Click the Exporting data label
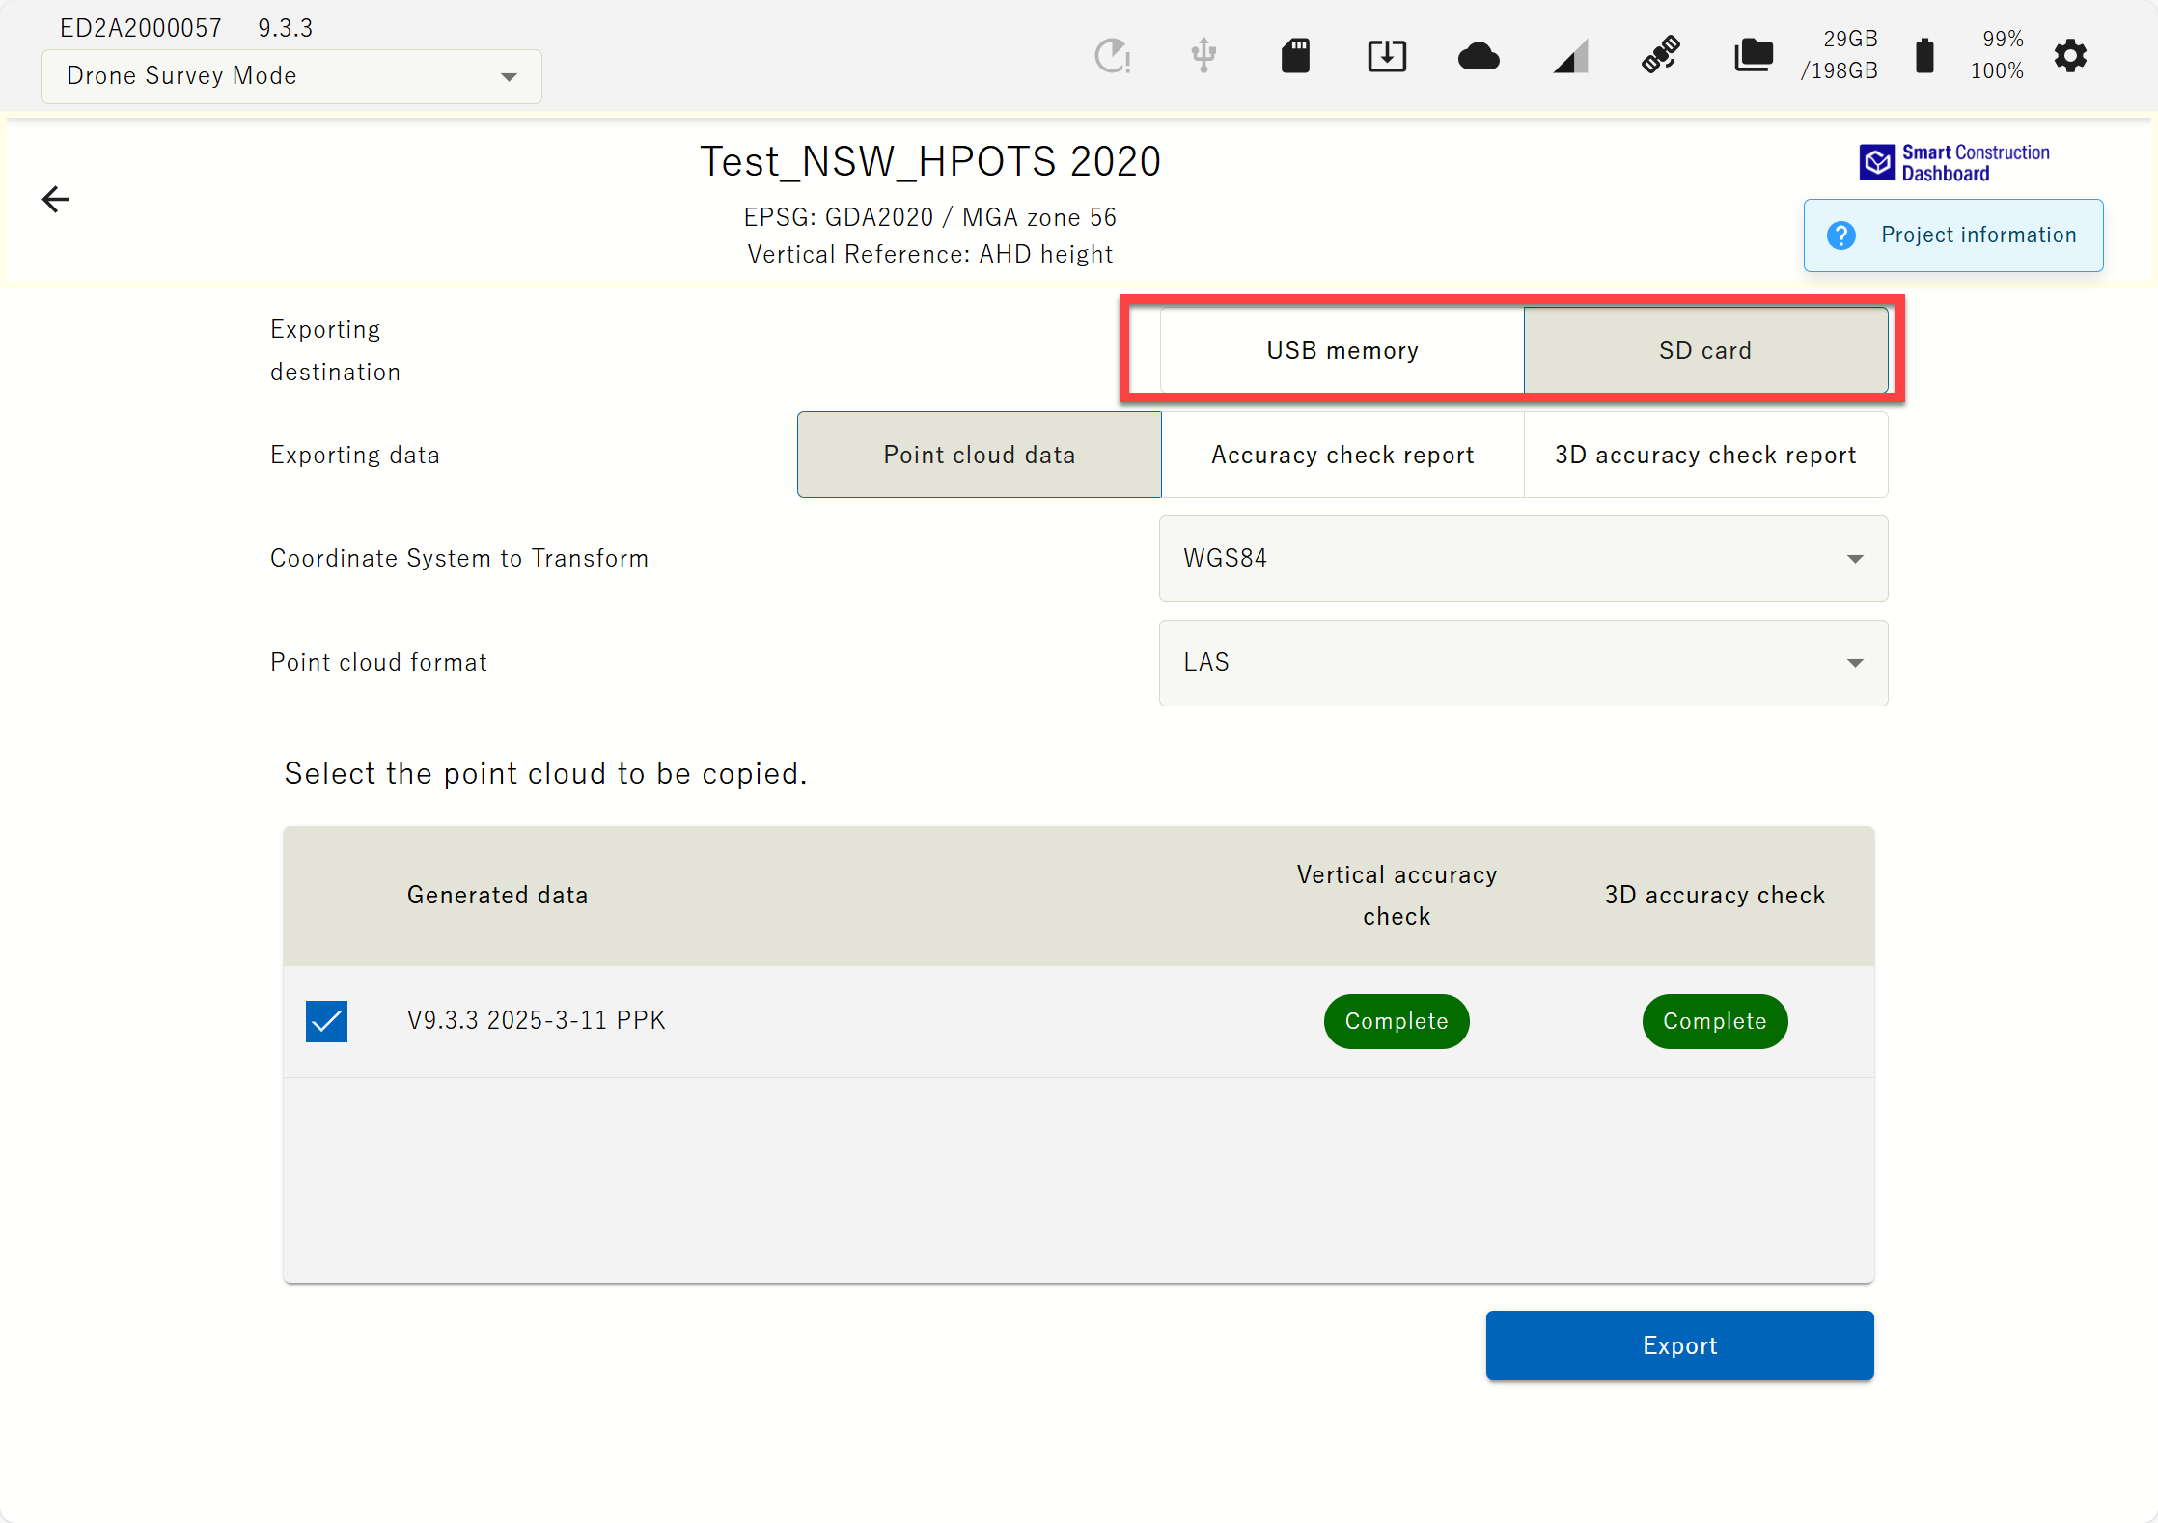2158x1523 pixels. tap(355, 455)
